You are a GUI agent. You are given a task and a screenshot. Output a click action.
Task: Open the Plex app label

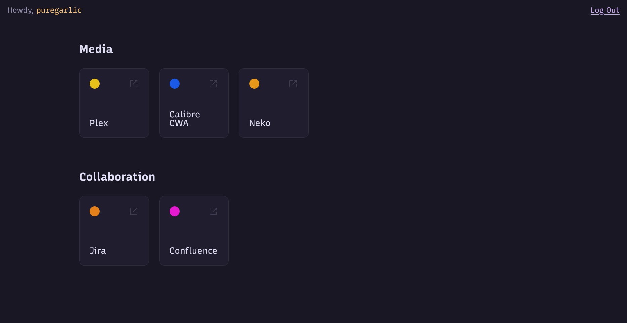[99, 123]
